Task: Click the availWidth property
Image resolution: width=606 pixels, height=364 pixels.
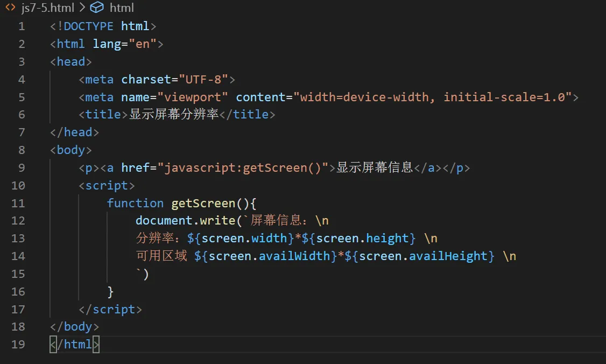Action: (x=294, y=256)
